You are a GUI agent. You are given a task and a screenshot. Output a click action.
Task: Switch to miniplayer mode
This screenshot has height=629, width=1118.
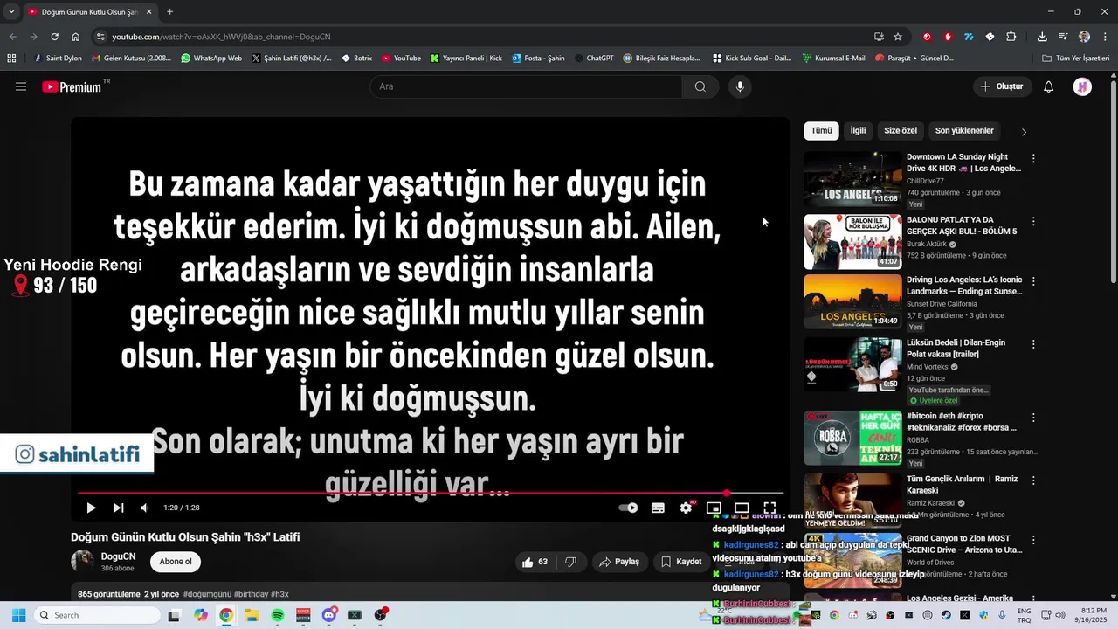(714, 508)
